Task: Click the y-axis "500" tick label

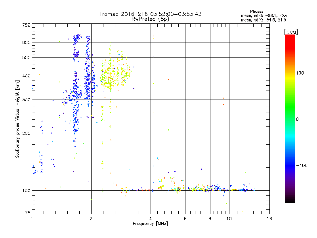Action: pyautogui.click(x=26, y=58)
